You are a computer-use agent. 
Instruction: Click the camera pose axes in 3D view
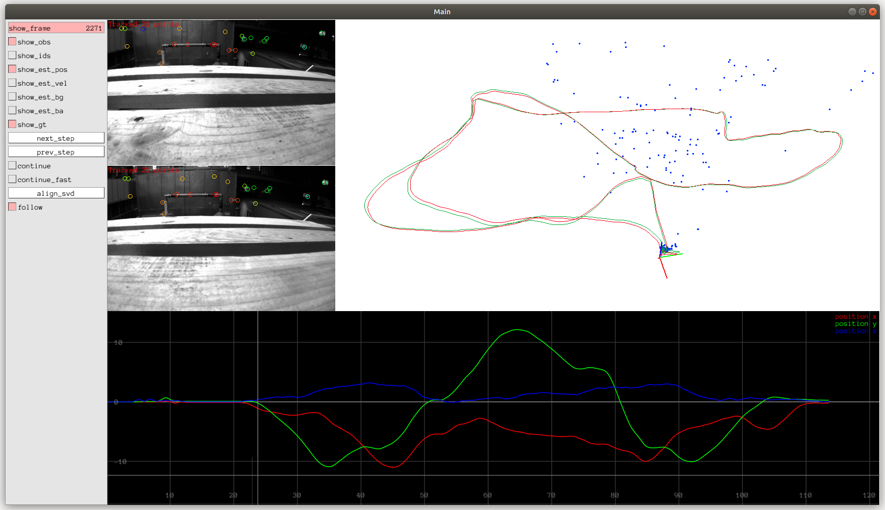[665, 251]
